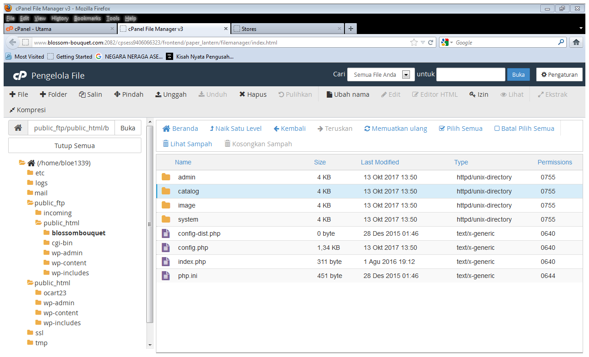Collapse the public_html folder under public_ftp
The height and width of the screenshot is (357, 589).
coord(39,223)
